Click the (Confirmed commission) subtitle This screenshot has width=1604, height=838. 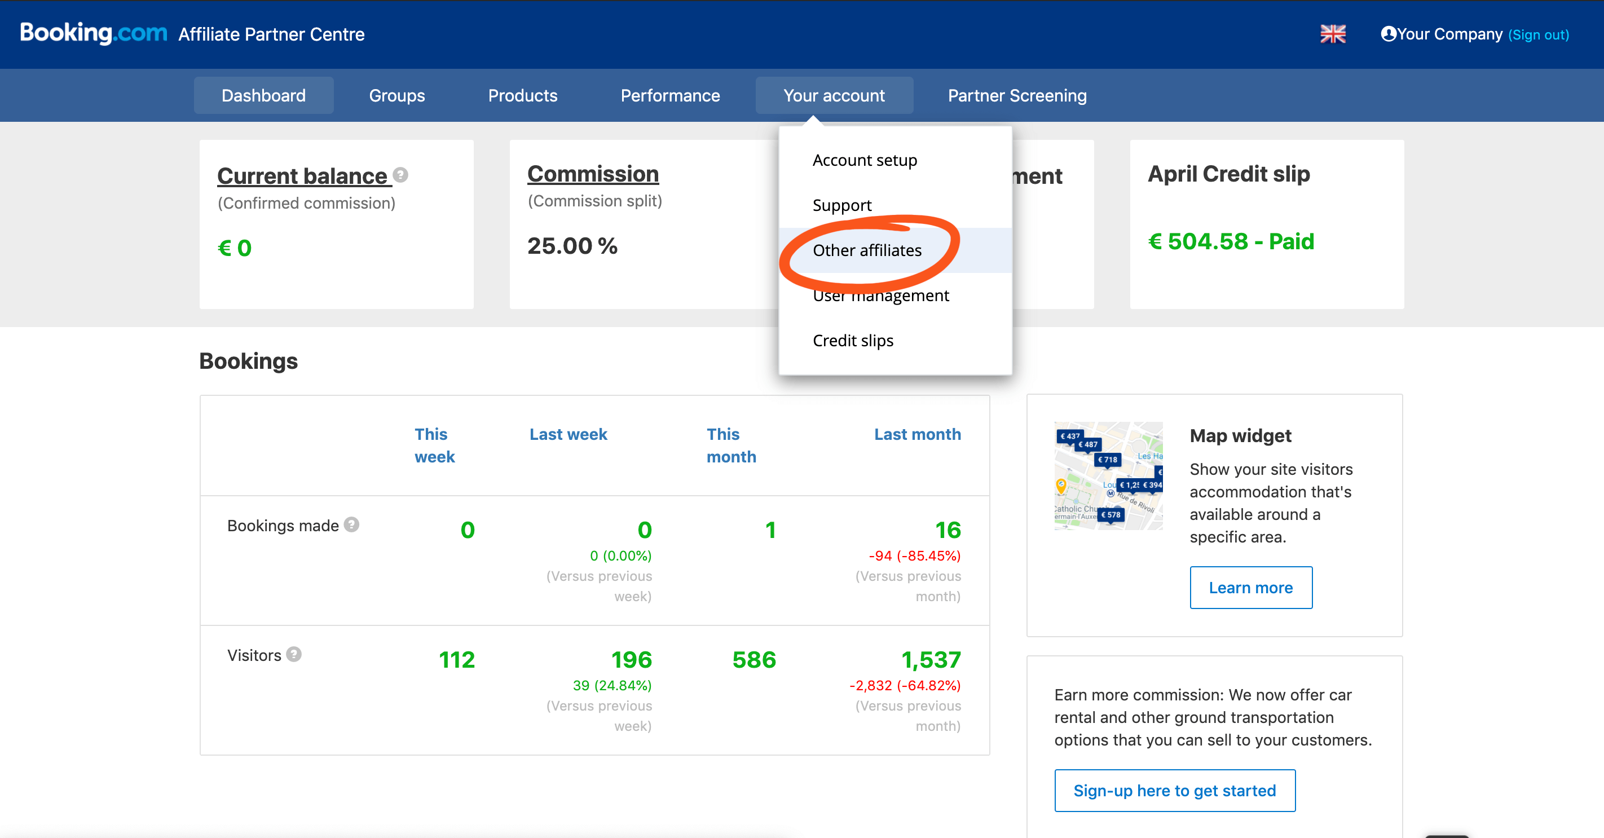(x=306, y=203)
